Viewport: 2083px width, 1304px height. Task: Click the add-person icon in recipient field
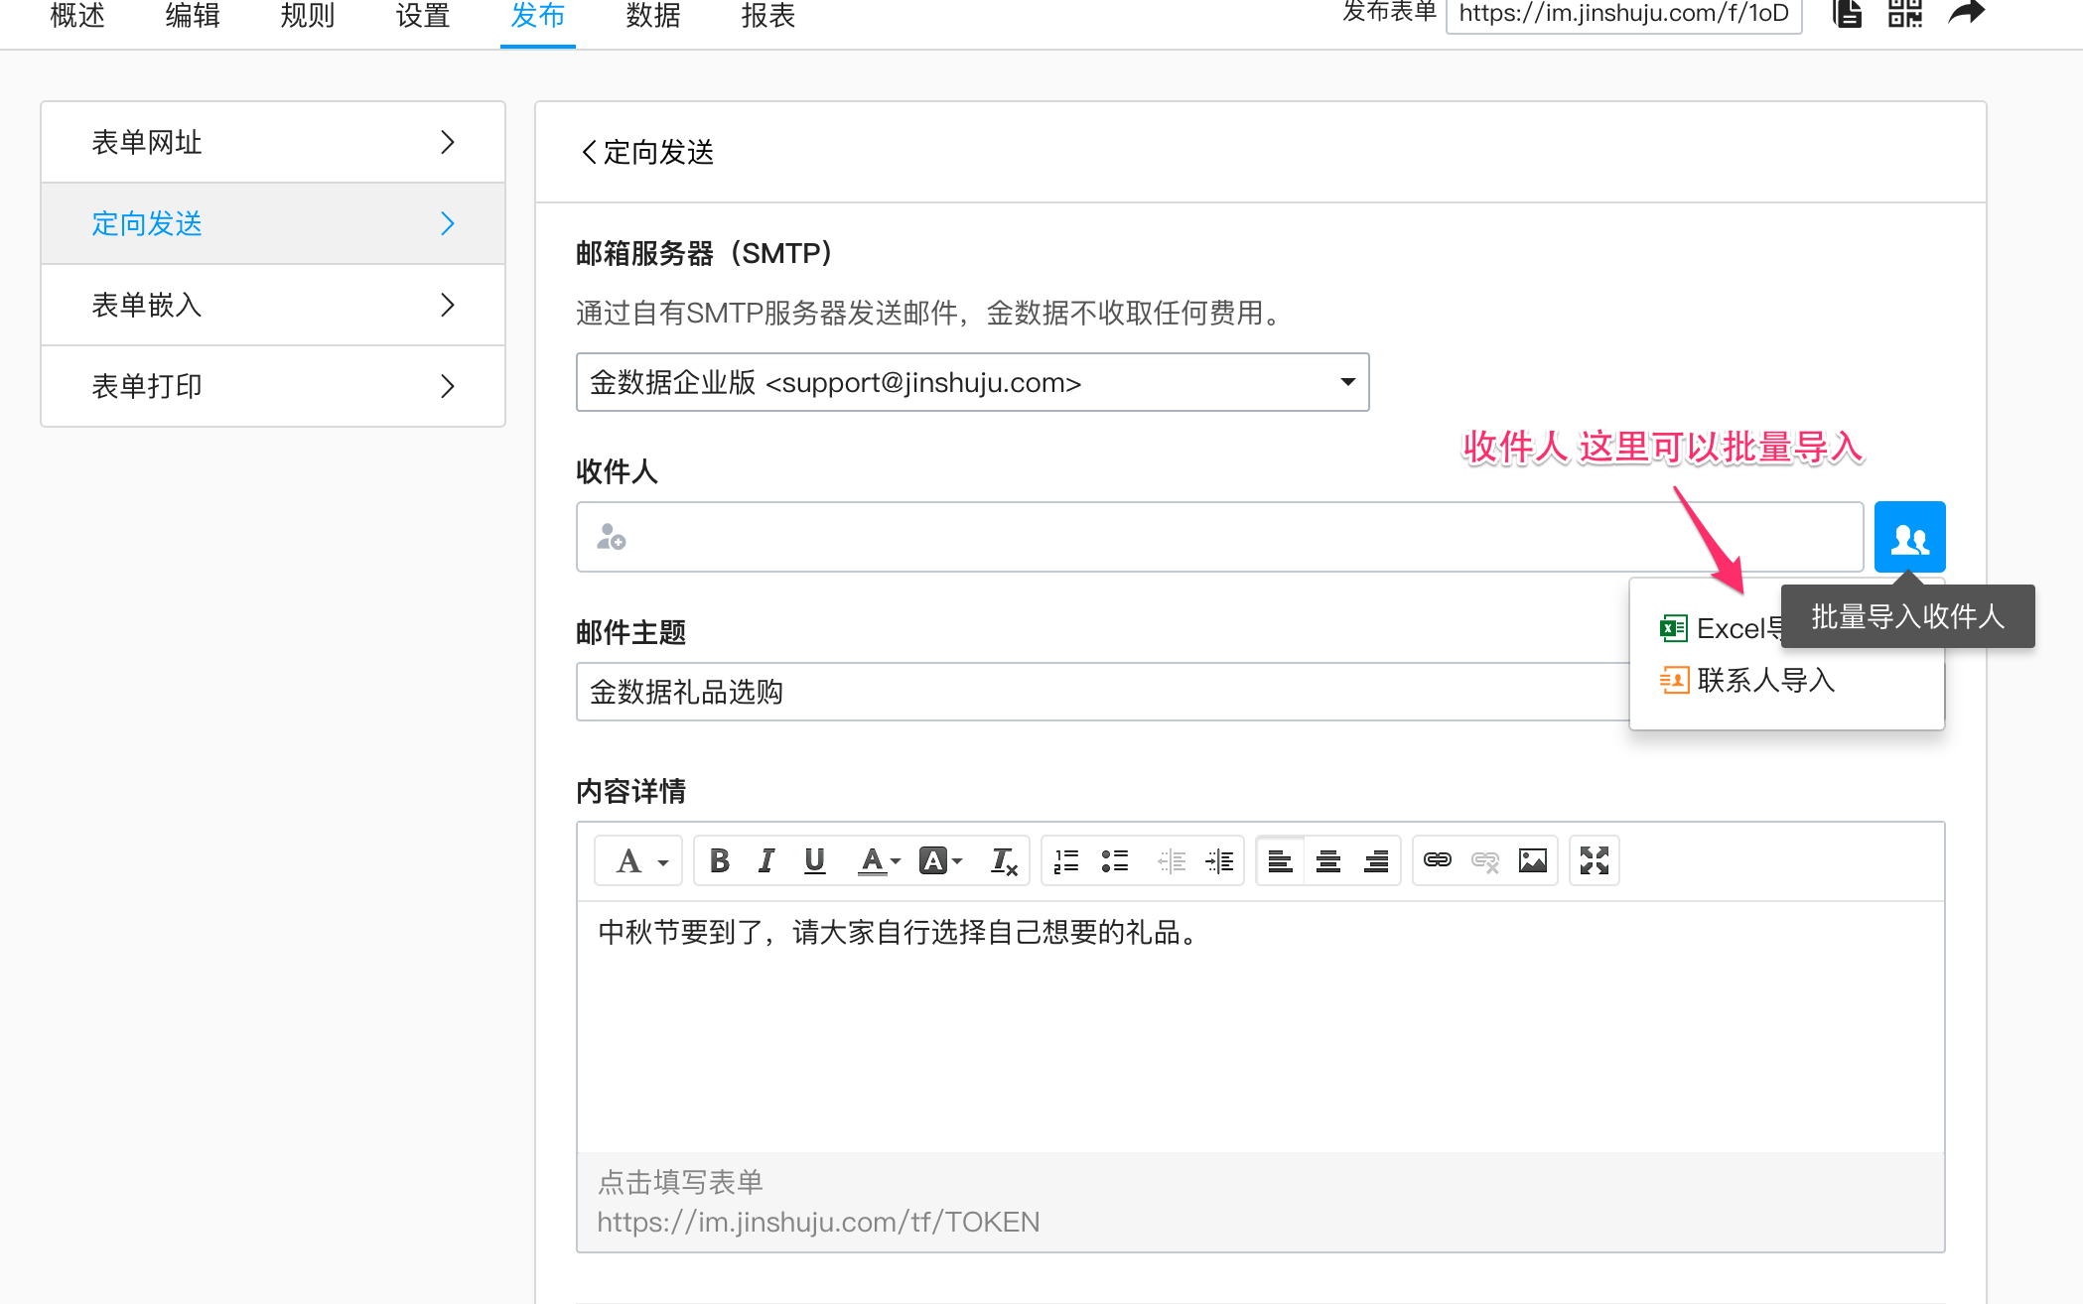(611, 537)
